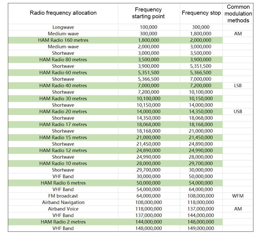This screenshot has width=261, height=235.
Task: Click the 108,000,000 stop frequency in FM broadcast row
Action: point(201,196)
